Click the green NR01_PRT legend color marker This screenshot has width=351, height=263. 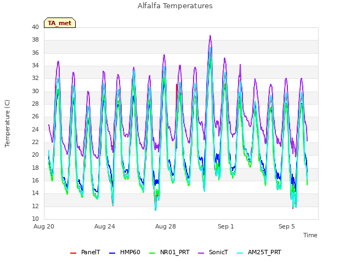pos(152,253)
